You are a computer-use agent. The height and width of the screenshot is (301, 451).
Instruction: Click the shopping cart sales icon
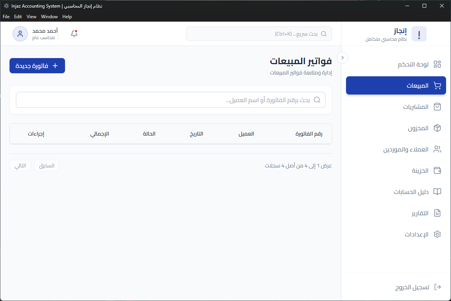437,85
